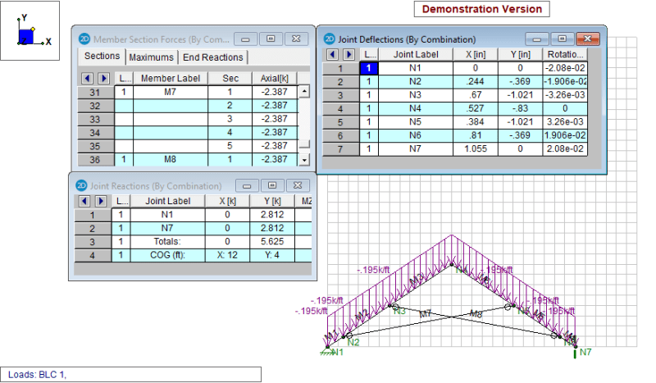
Task: Click the 5.625 total Y reaction
Action: click(x=272, y=241)
